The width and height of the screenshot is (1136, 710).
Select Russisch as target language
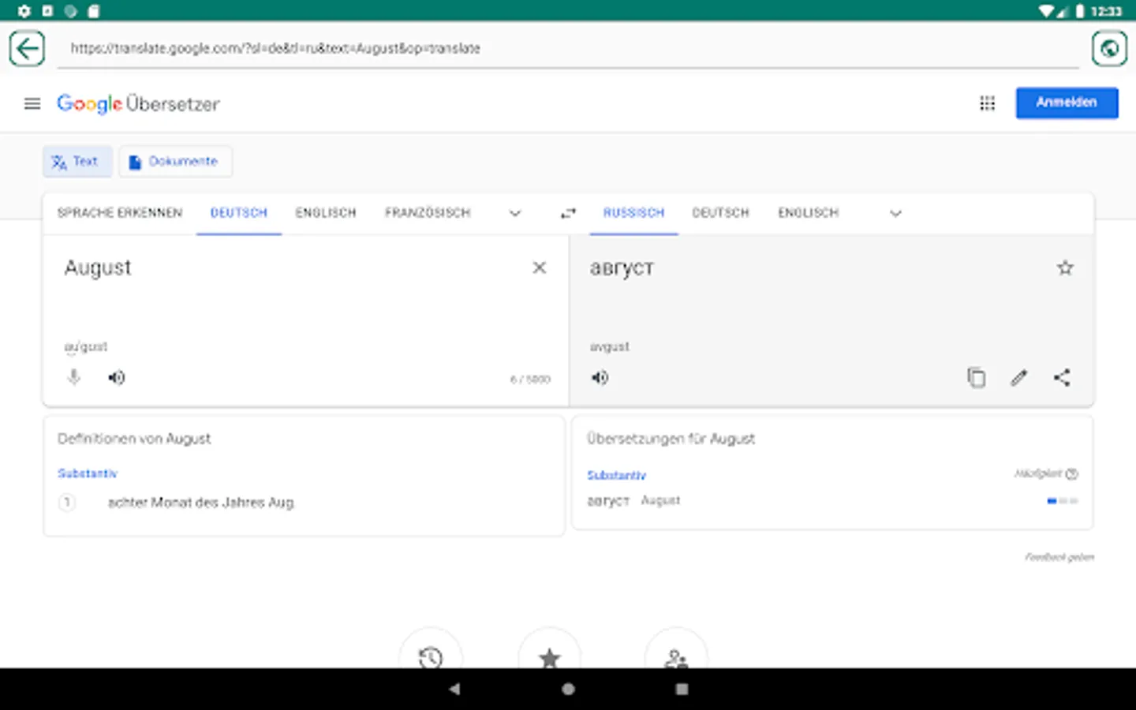pyautogui.click(x=633, y=213)
